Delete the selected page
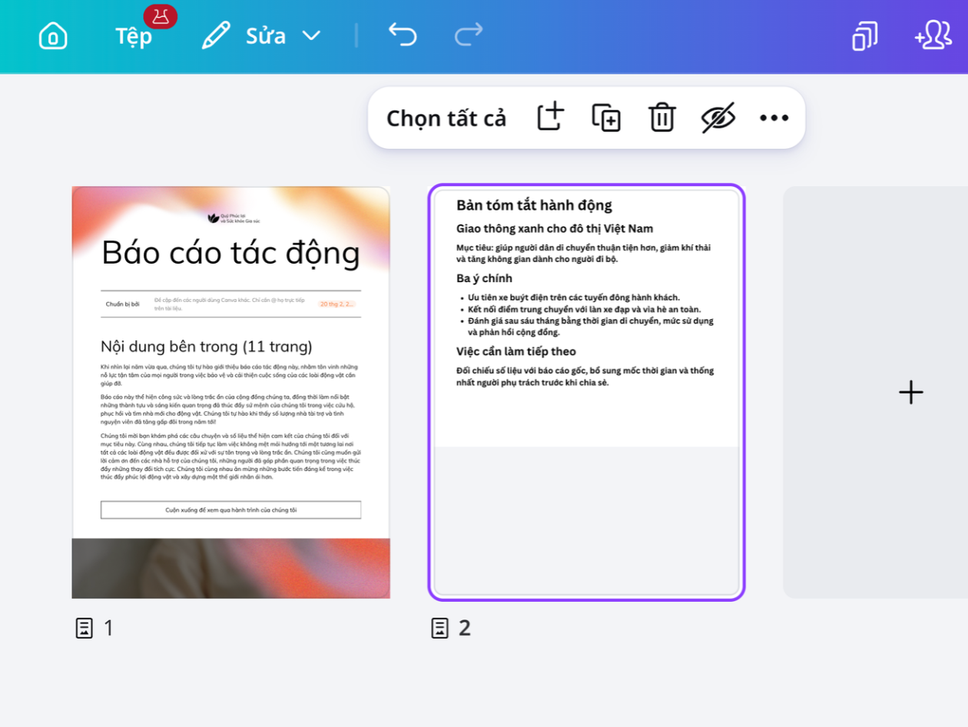This screenshot has width=968, height=727. (x=661, y=118)
